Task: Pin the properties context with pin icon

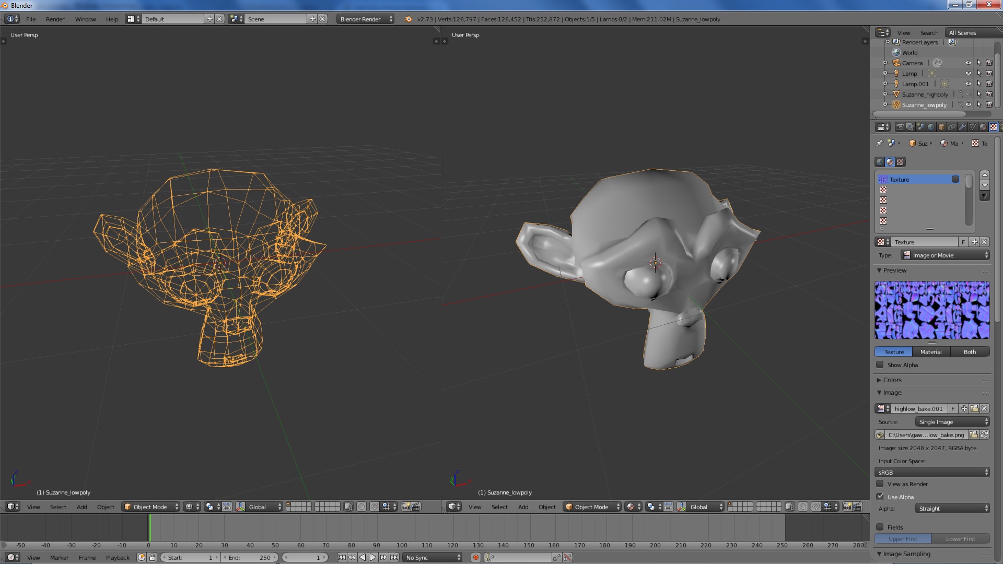Action: point(879,143)
